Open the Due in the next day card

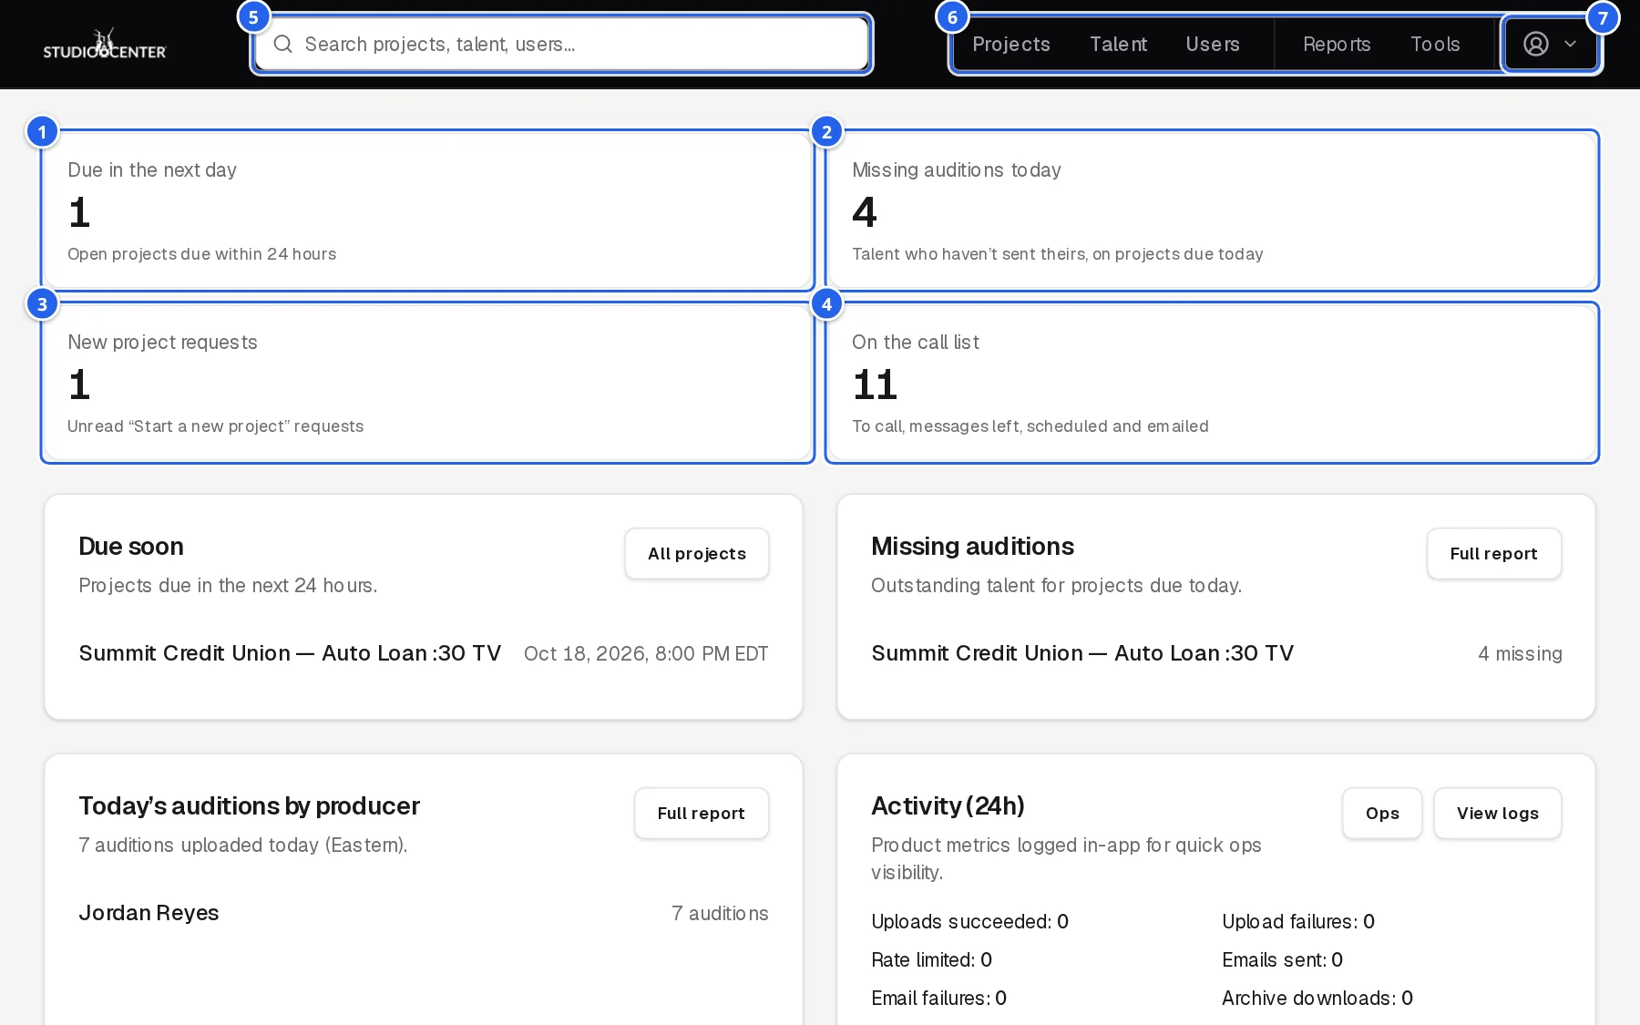427,210
